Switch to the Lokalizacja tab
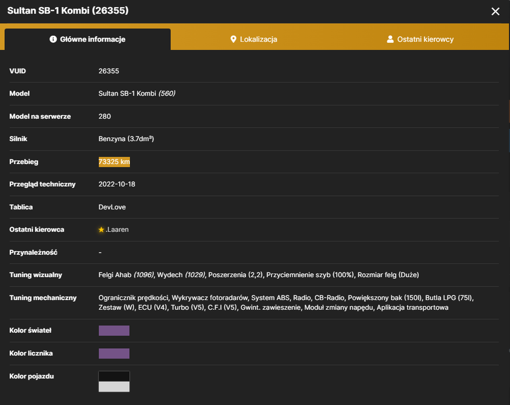The image size is (510, 405). (x=254, y=39)
